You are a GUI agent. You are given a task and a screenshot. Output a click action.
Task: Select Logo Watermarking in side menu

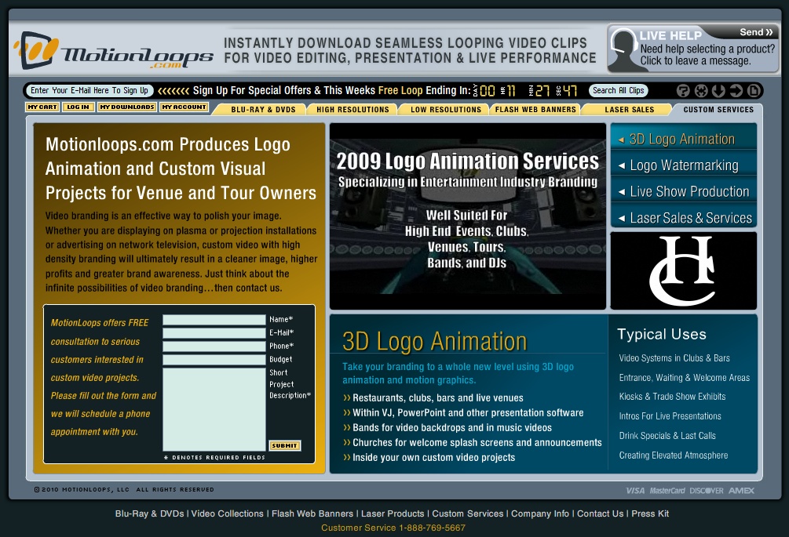(683, 165)
